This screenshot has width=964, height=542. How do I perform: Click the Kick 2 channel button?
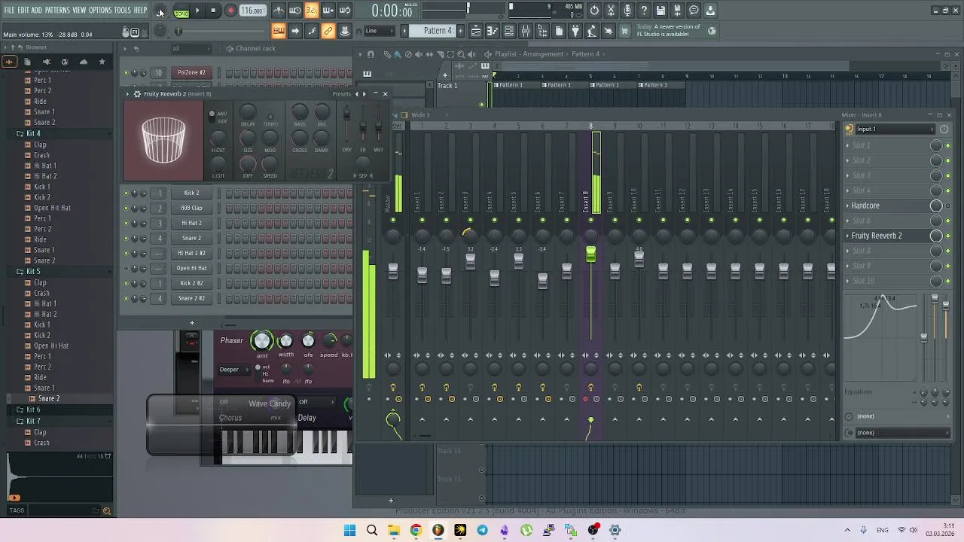click(x=191, y=193)
